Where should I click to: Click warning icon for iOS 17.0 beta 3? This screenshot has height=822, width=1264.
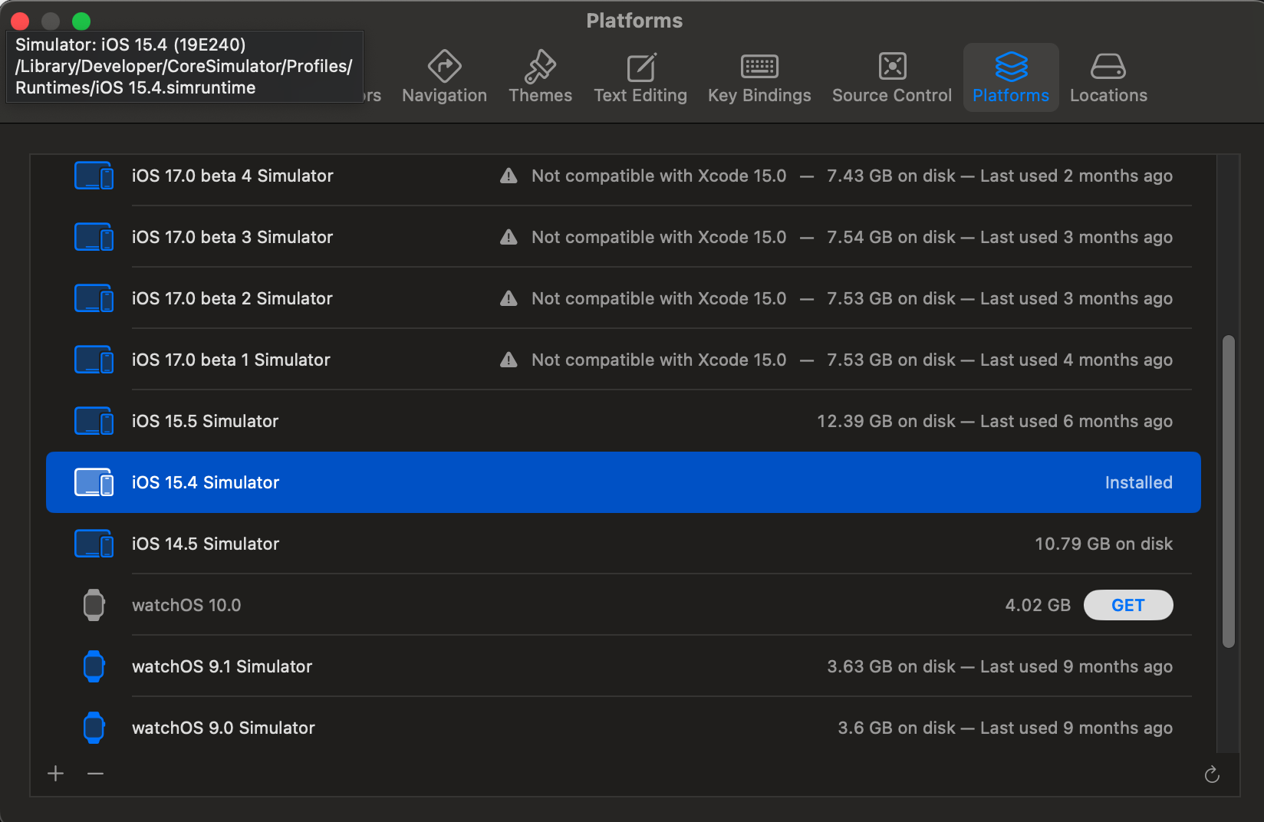coord(509,237)
